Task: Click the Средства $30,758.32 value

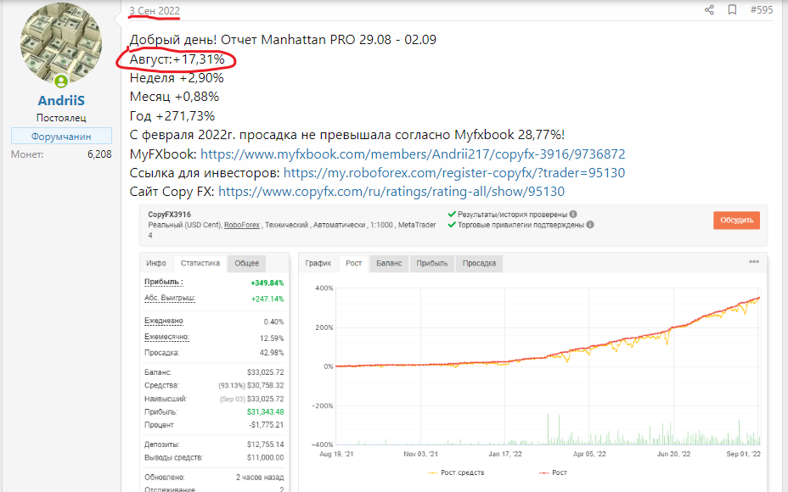Action: point(265,385)
